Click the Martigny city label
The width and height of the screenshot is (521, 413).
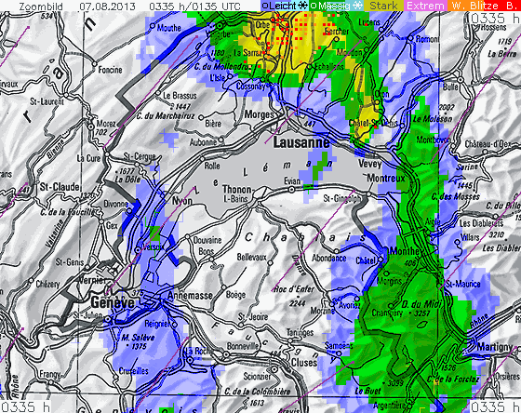pos(495,347)
